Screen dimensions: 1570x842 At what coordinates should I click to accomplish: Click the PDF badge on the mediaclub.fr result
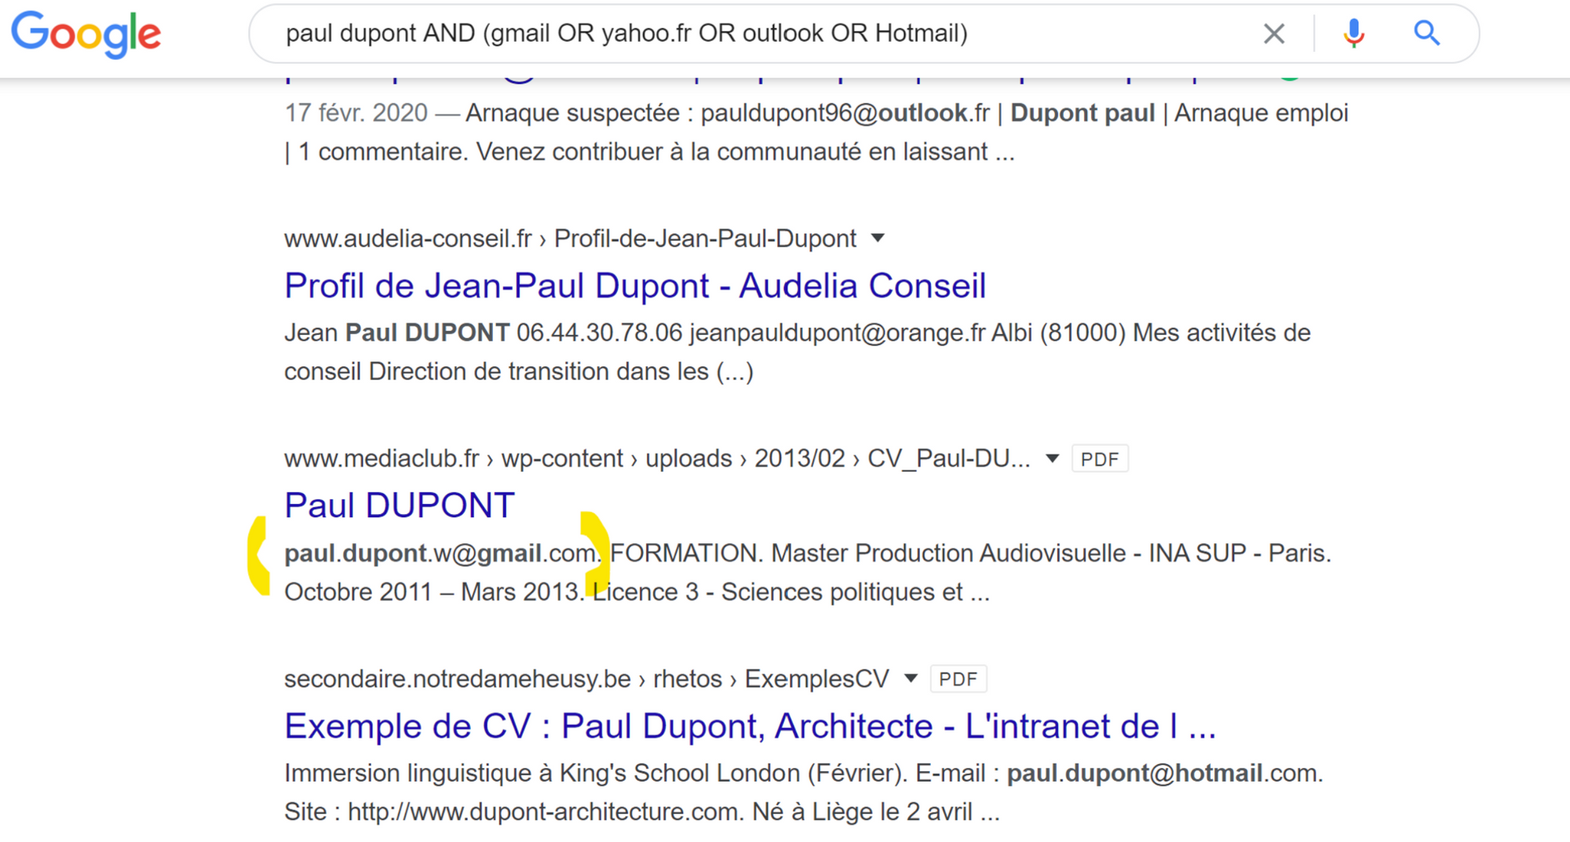(1100, 459)
